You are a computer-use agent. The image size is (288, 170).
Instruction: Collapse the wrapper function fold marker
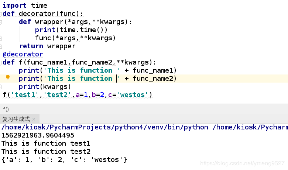coord(1,22)
